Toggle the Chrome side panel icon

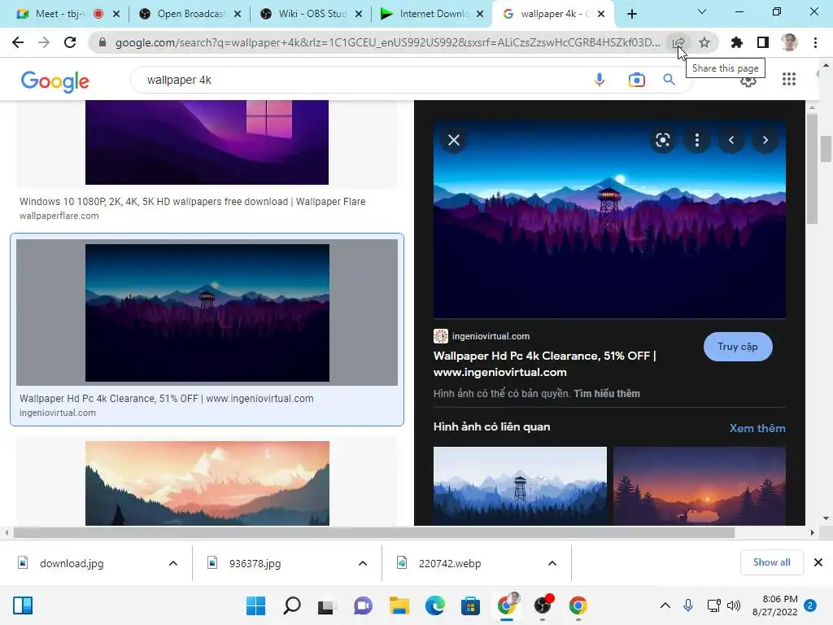click(x=763, y=42)
